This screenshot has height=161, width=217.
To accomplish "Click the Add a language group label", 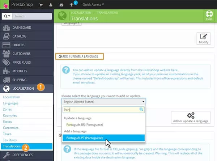I will coord(75,131).
